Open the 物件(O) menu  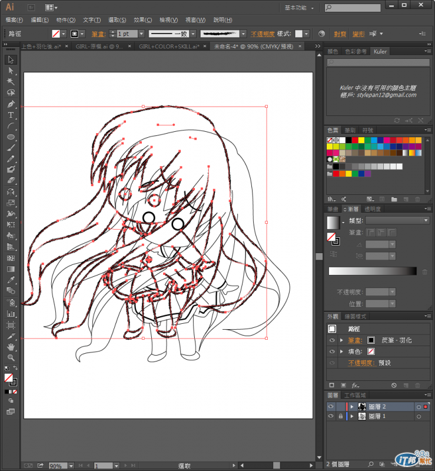[66, 20]
